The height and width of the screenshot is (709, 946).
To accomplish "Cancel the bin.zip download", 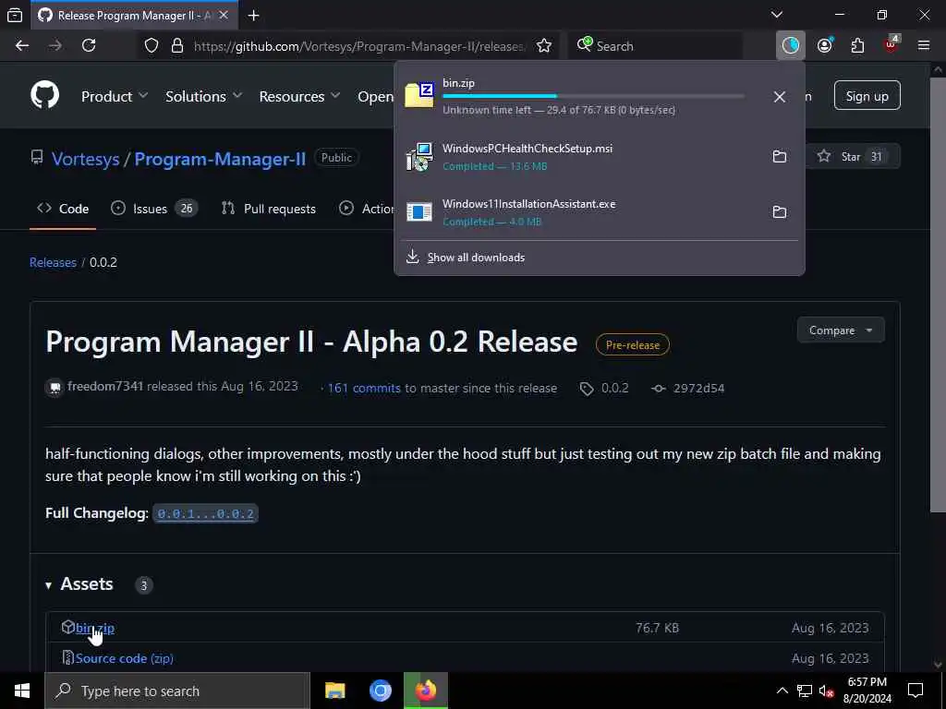I will pyautogui.click(x=780, y=96).
